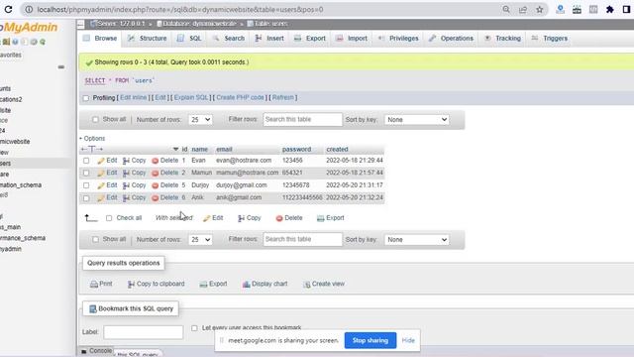Click Export icon beside With selected

(x=321, y=218)
